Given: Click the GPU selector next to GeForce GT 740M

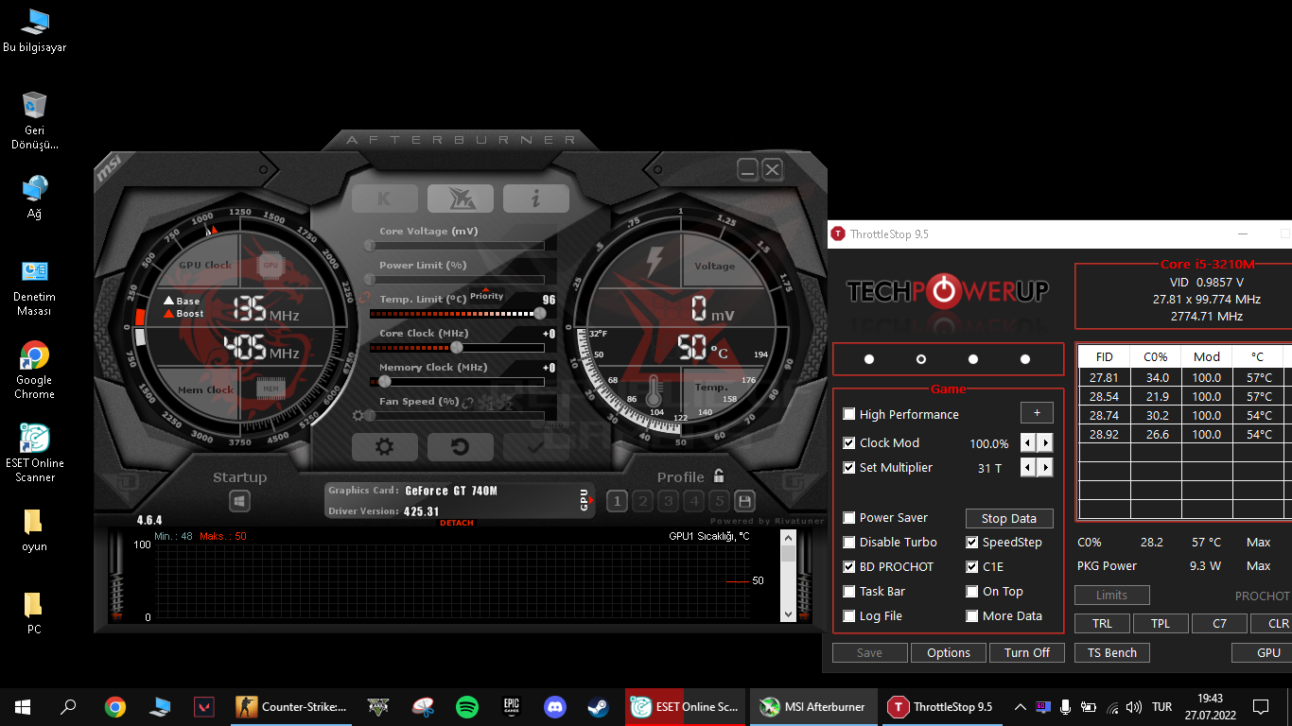Looking at the screenshot, I should pyautogui.click(x=586, y=501).
